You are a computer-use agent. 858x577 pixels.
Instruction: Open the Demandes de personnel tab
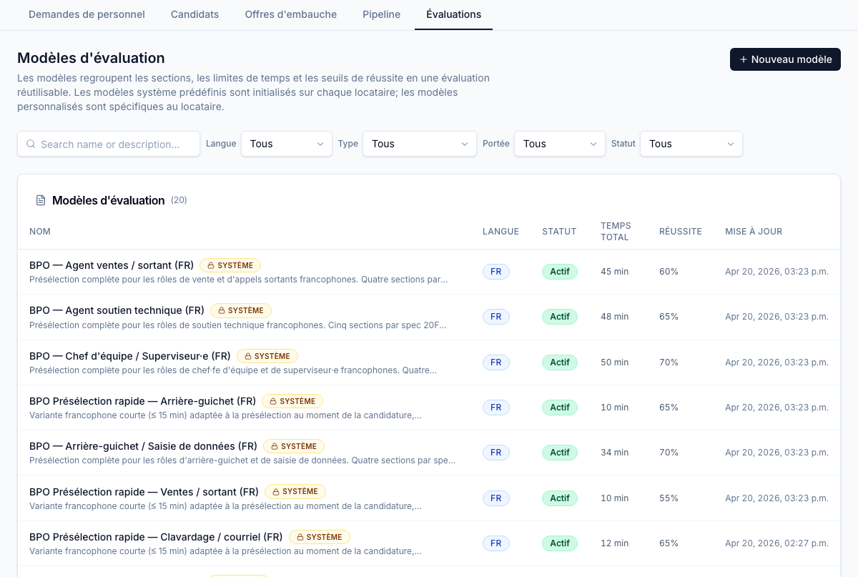point(87,14)
